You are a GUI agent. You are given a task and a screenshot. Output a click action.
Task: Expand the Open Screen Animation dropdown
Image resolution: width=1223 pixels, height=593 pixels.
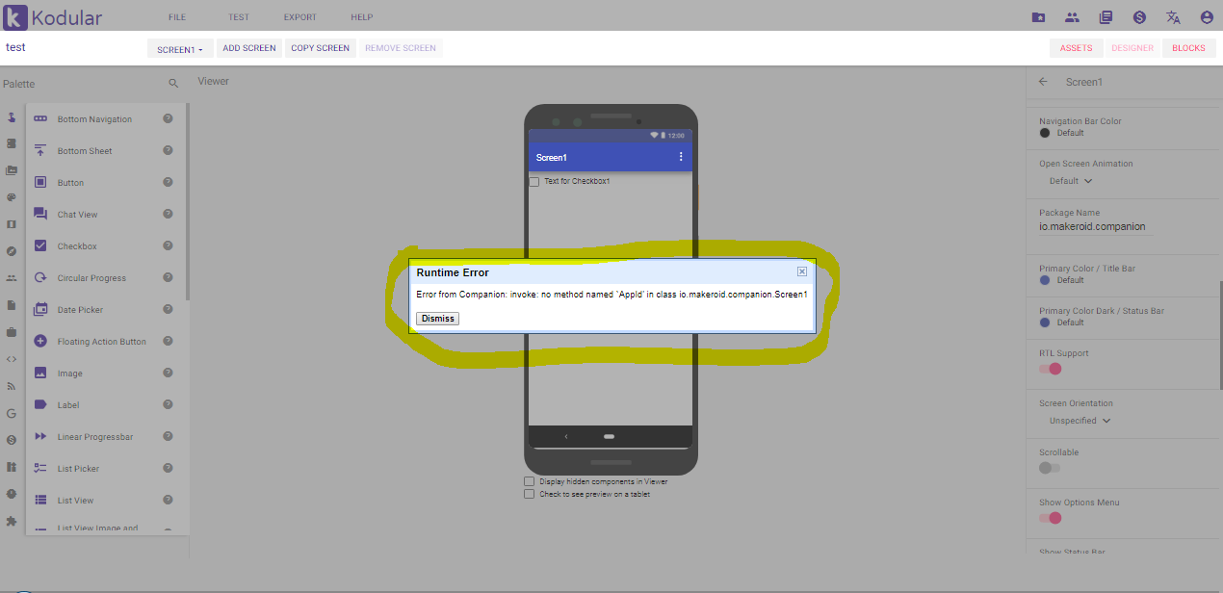click(1071, 181)
